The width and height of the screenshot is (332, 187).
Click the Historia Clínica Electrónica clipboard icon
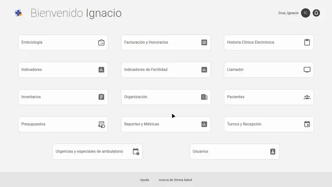307,42
